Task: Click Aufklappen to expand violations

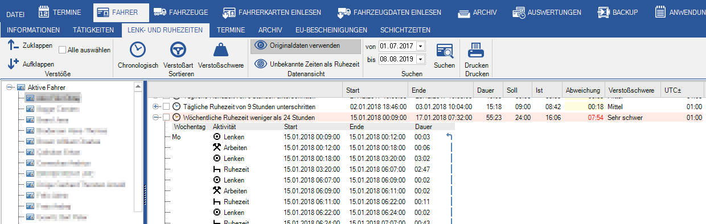Action: (x=31, y=64)
